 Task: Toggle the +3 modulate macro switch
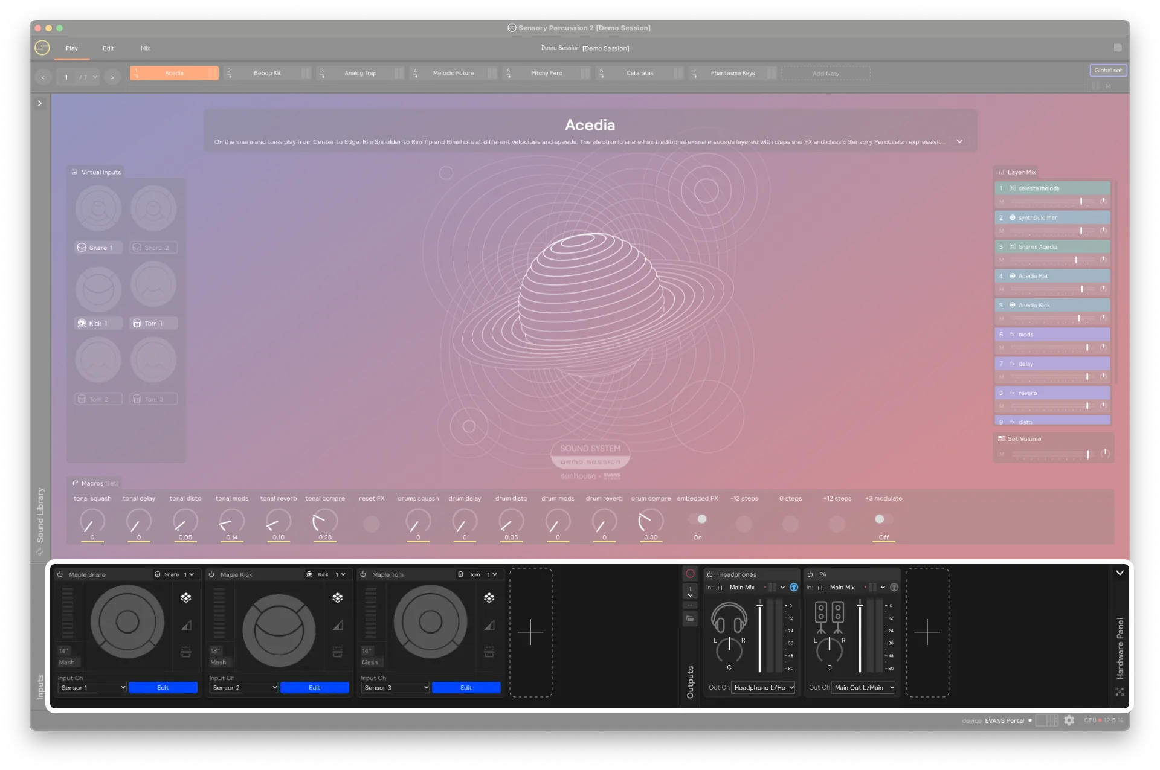[883, 519]
